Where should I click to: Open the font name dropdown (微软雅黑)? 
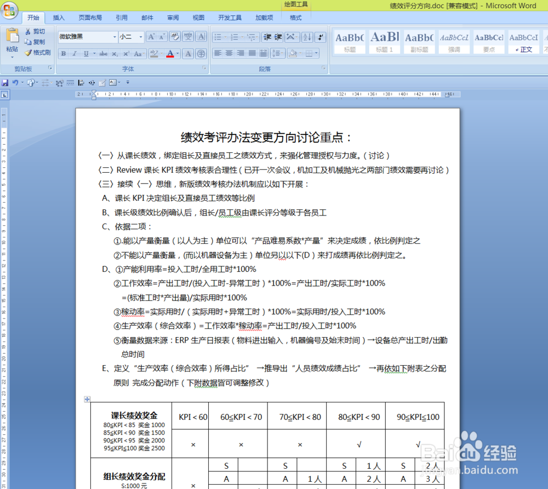click(x=115, y=37)
